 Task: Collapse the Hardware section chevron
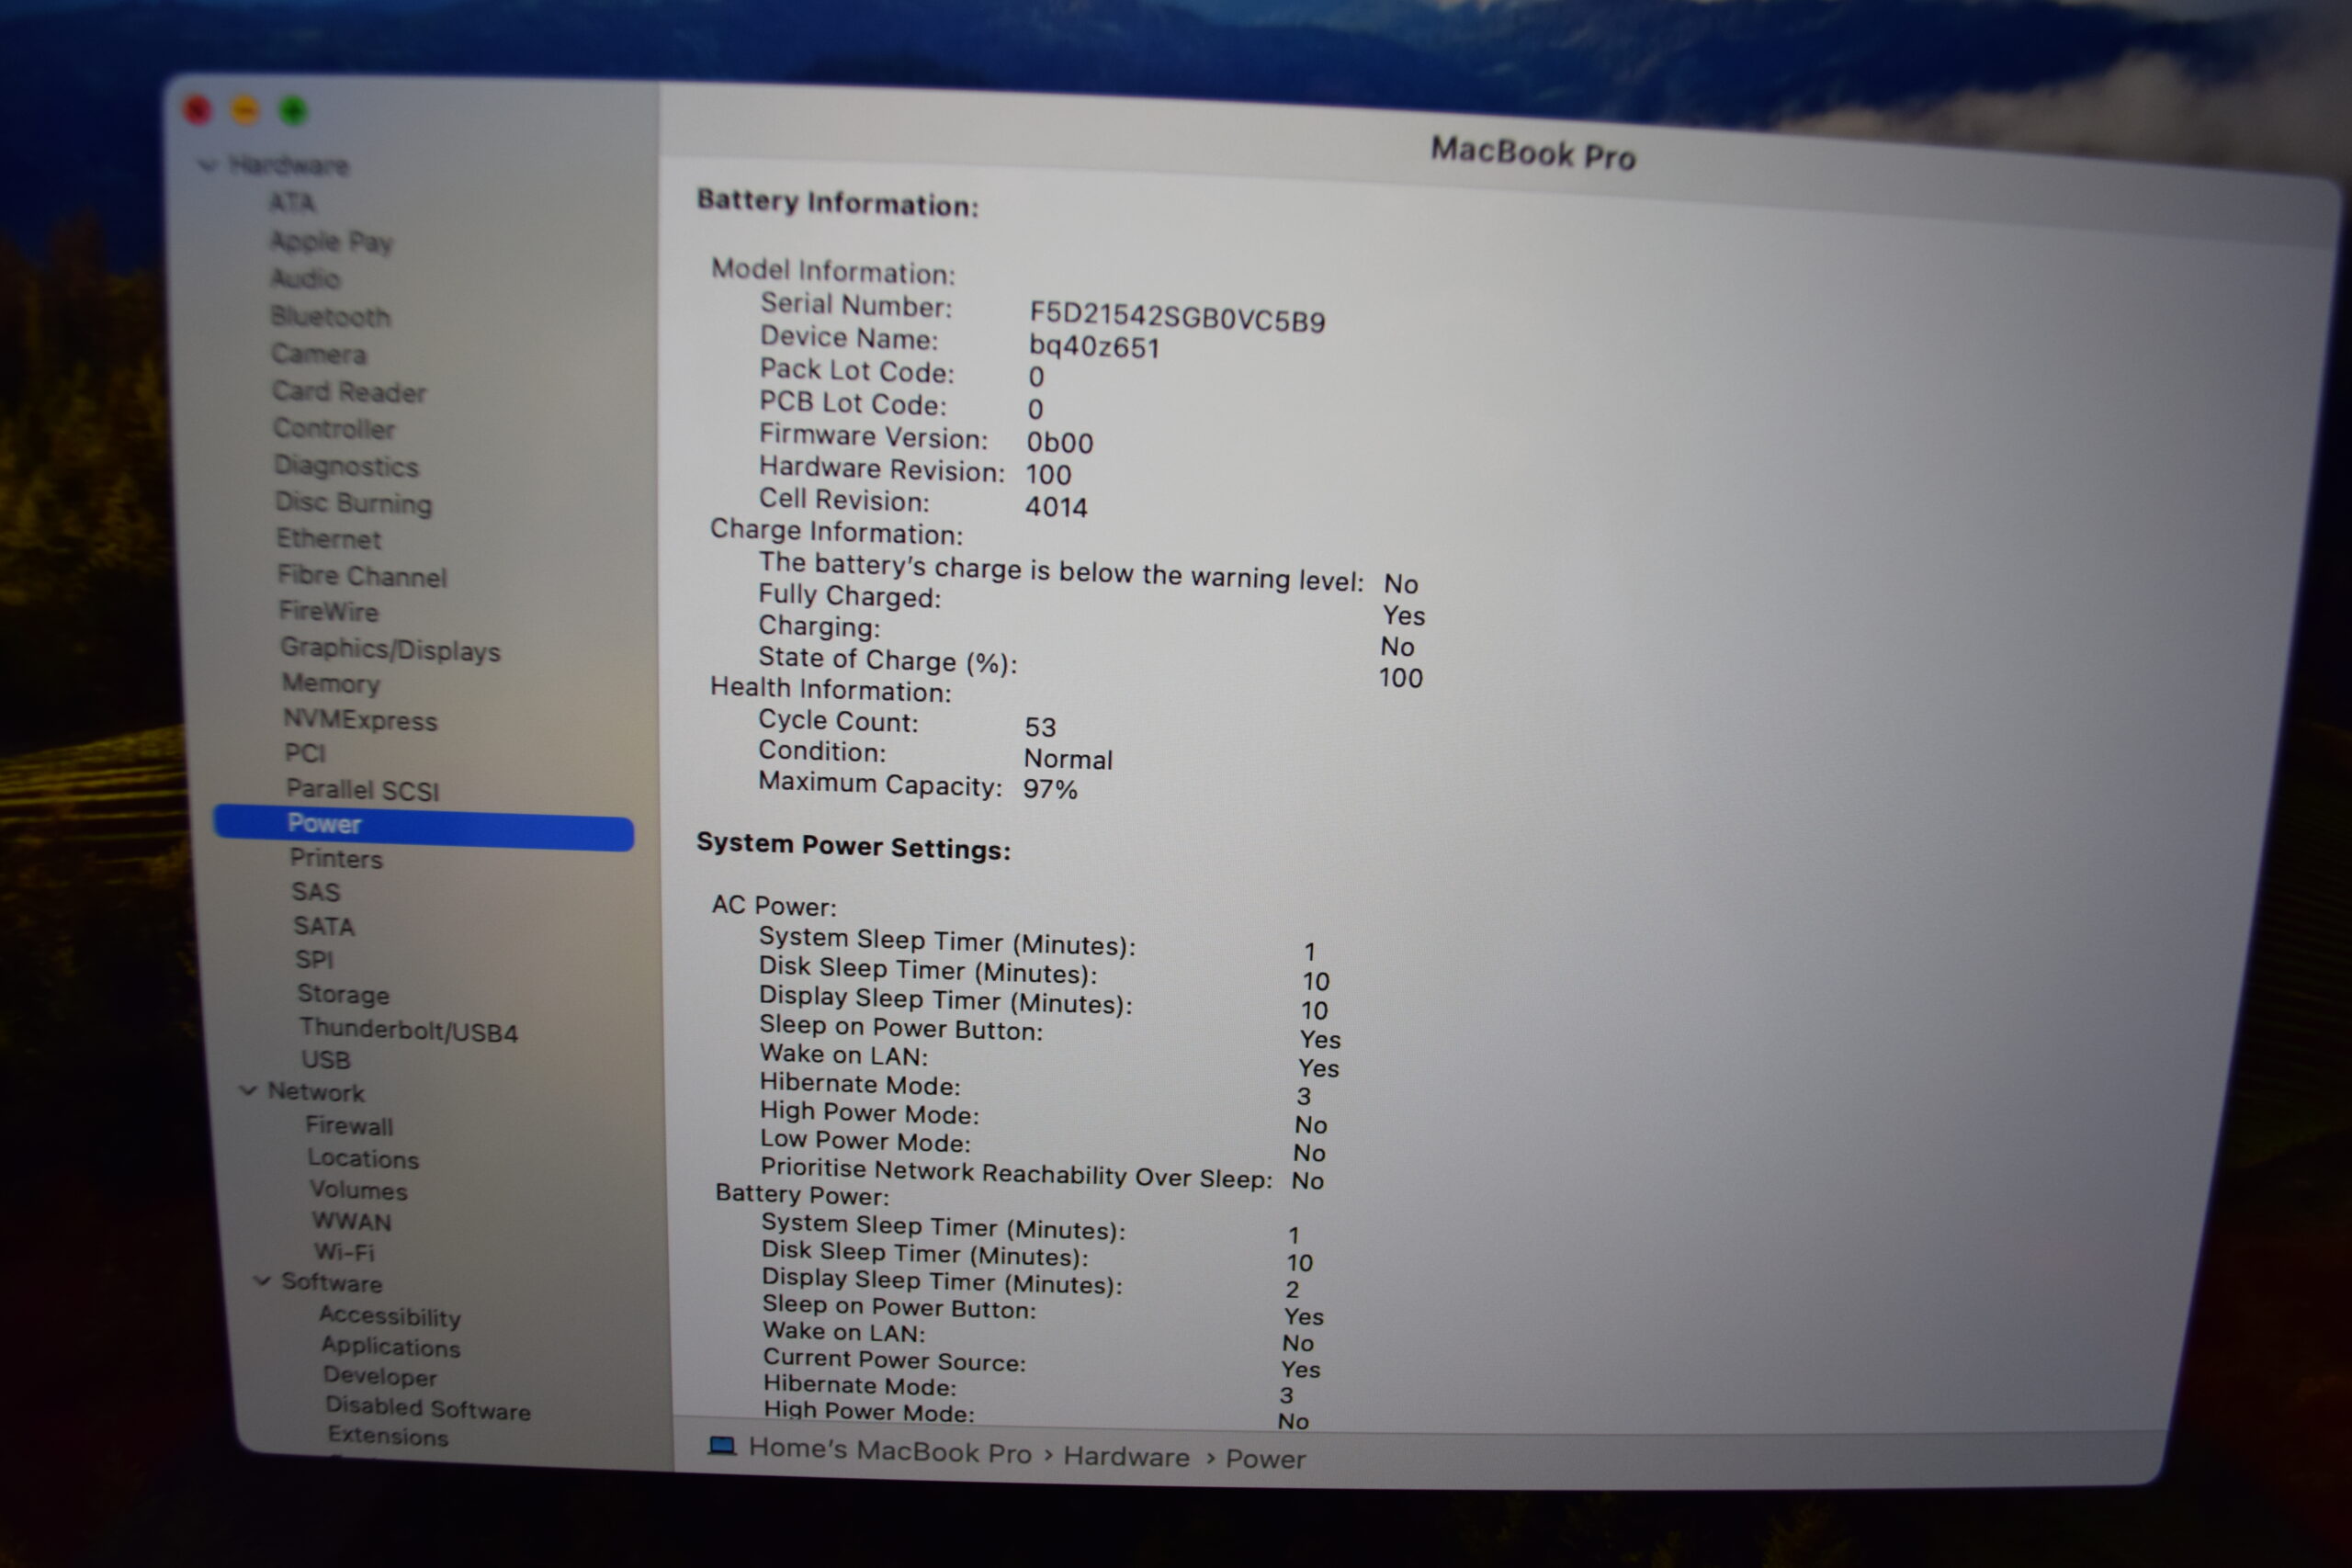coord(208,165)
